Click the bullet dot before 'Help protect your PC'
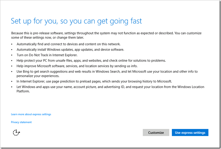This screenshot has height=149, width=221. coord(12,60)
